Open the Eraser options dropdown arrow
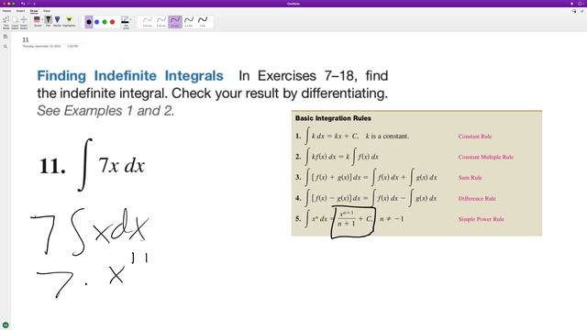 tap(42, 19)
